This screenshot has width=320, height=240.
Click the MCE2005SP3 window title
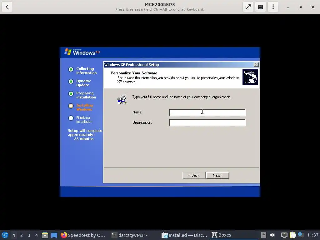point(160,4)
